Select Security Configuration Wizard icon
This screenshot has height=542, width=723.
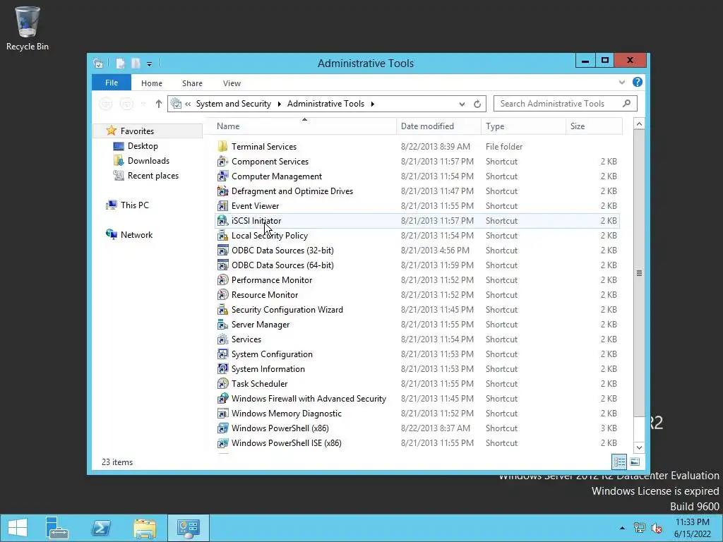(222, 310)
